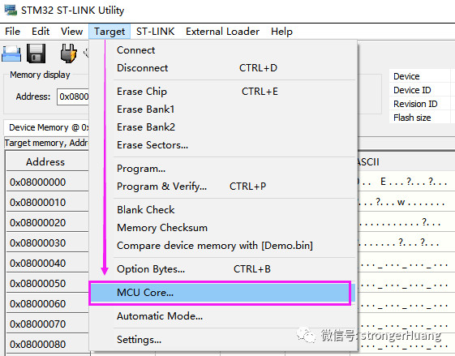This screenshot has height=356, width=455.
Task: Click the Open file toolbar icon
Action: pyautogui.click(x=11, y=54)
